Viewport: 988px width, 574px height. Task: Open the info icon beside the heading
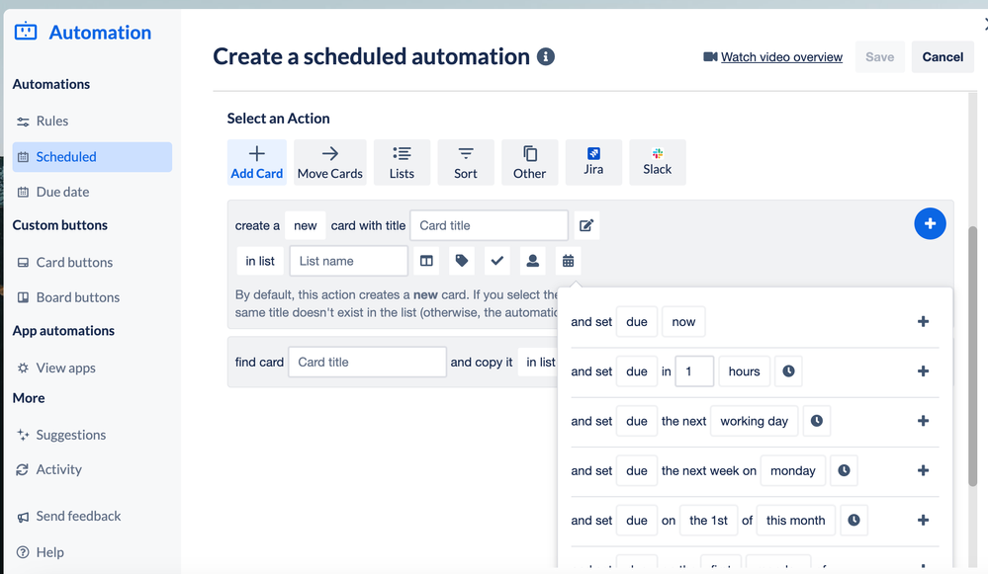pos(546,56)
